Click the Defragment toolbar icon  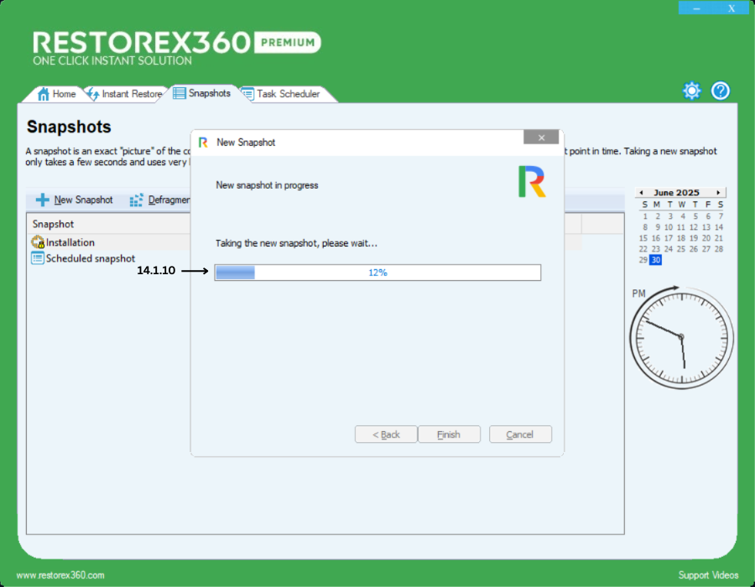coord(137,200)
